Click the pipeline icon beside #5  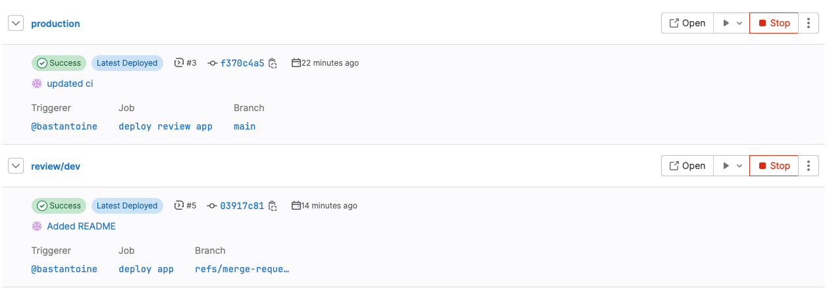click(178, 206)
